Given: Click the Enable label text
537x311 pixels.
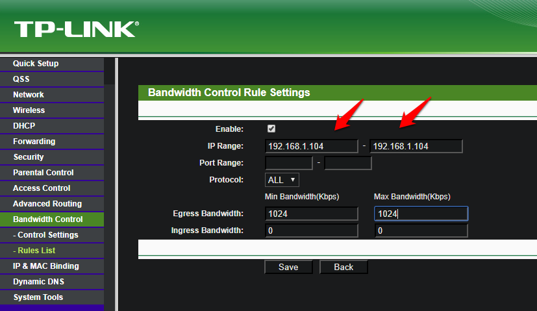Looking at the screenshot, I should click(229, 129).
